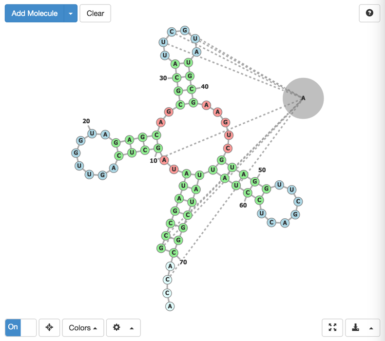Click the fullscreen expand icon
385x341 pixels.
pos(332,327)
